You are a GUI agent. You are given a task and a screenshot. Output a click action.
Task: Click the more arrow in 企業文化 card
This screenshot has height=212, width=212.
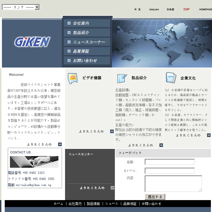pos(209,135)
